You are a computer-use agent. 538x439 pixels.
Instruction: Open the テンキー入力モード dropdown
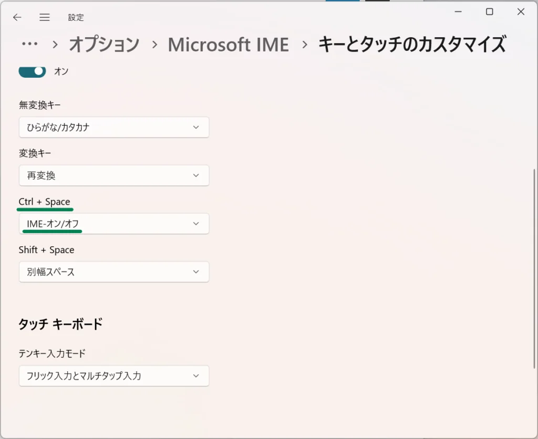[x=114, y=376]
